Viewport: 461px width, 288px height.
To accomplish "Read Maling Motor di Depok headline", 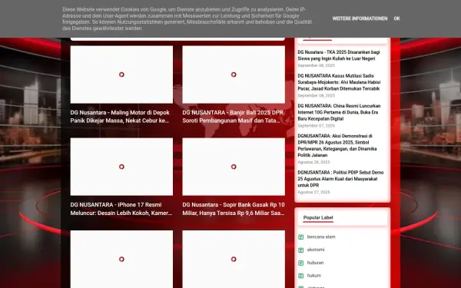I will click(x=120, y=117).
